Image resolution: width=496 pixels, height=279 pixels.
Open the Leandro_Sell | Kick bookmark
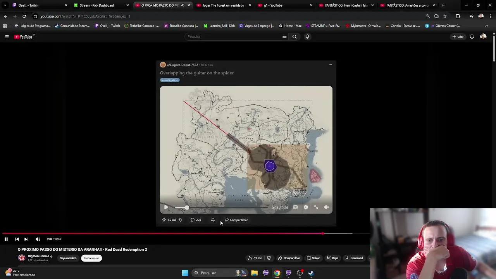point(219,26)
